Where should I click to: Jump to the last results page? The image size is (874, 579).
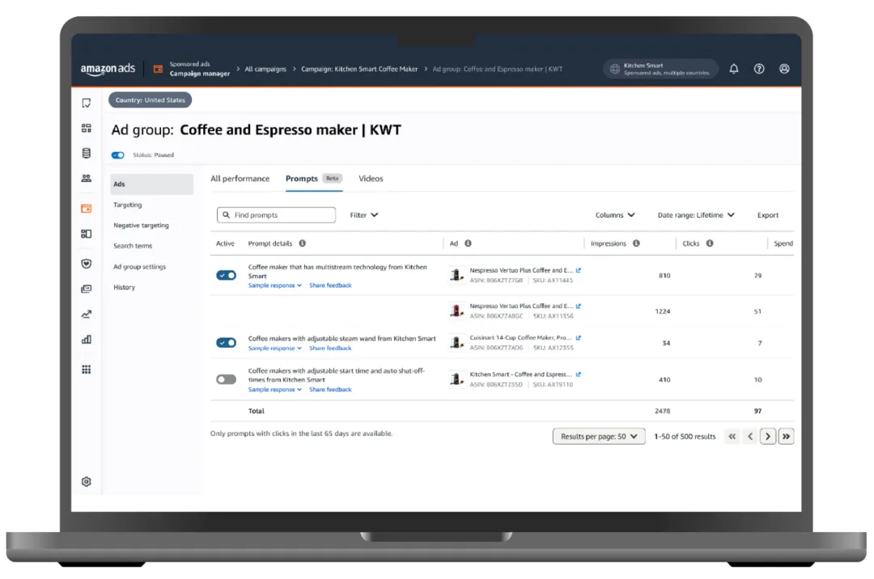[786, 437]
